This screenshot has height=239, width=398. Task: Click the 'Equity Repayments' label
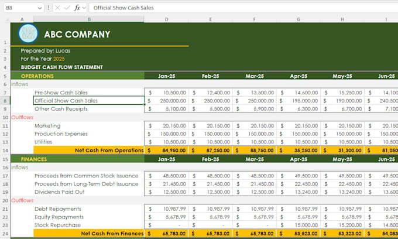pyautogui.click(x=59, y=217)
